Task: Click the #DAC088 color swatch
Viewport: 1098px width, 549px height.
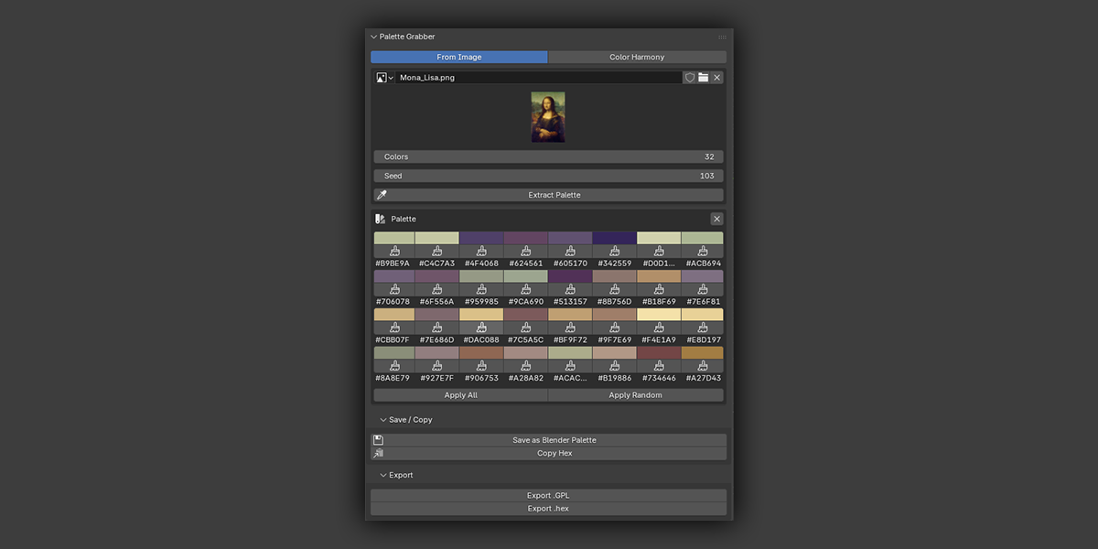Action: tap(481, 315)
